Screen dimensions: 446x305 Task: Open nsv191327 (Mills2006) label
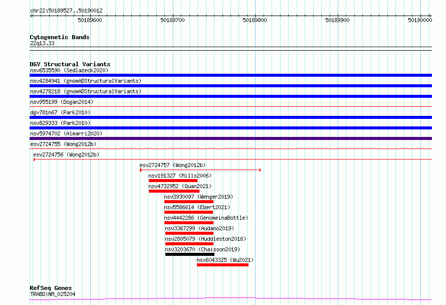click(x=180, y=176)
